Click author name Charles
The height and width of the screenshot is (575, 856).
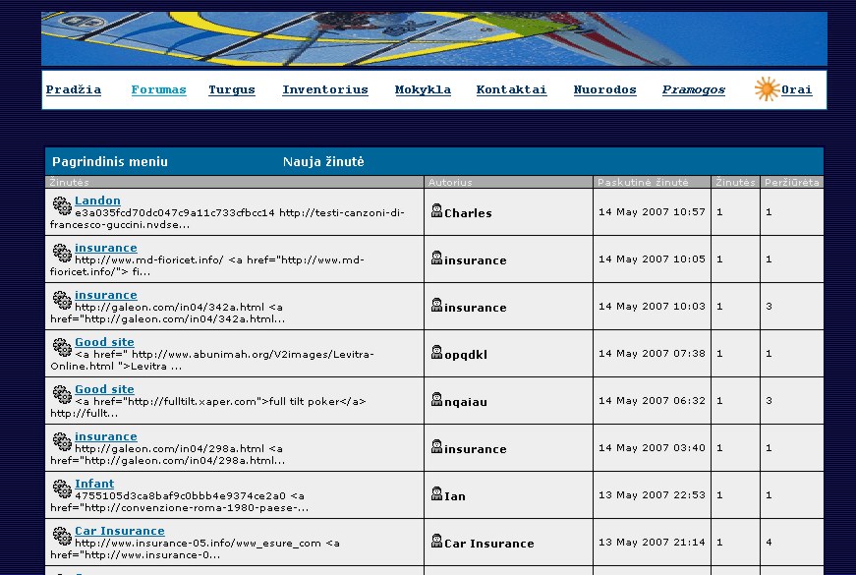(468, 213)
